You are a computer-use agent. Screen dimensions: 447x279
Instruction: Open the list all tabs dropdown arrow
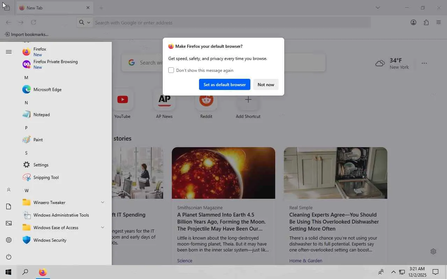pyautogui.click(x=378, y=8)
